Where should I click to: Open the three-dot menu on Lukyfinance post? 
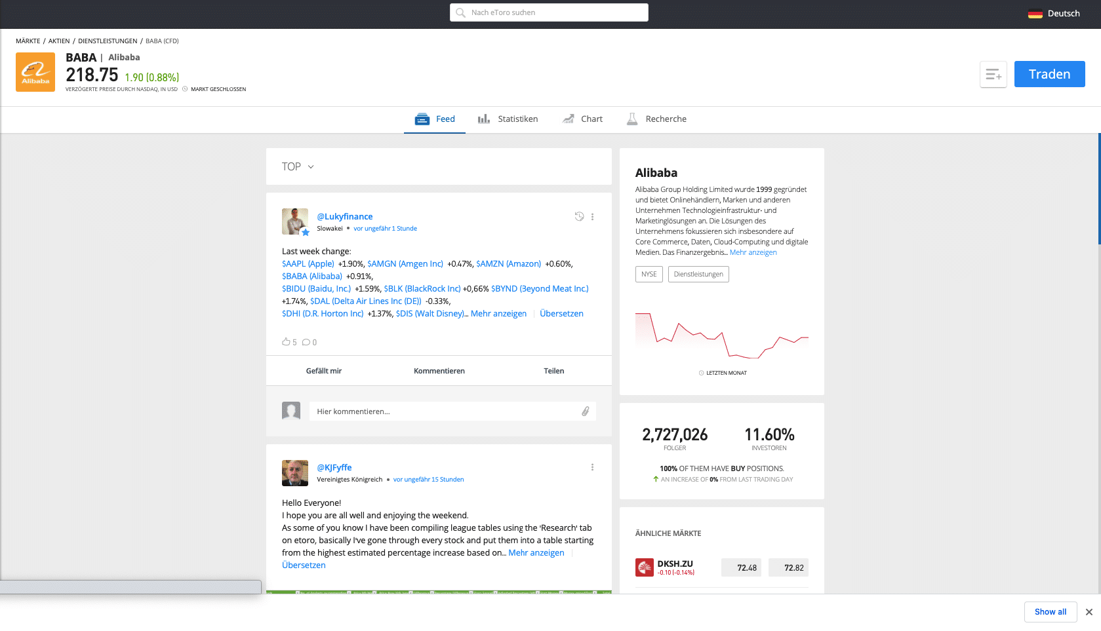click(x=592, y=216)
